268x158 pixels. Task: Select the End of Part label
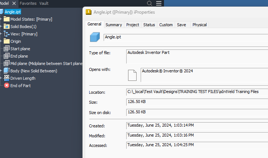20,86
